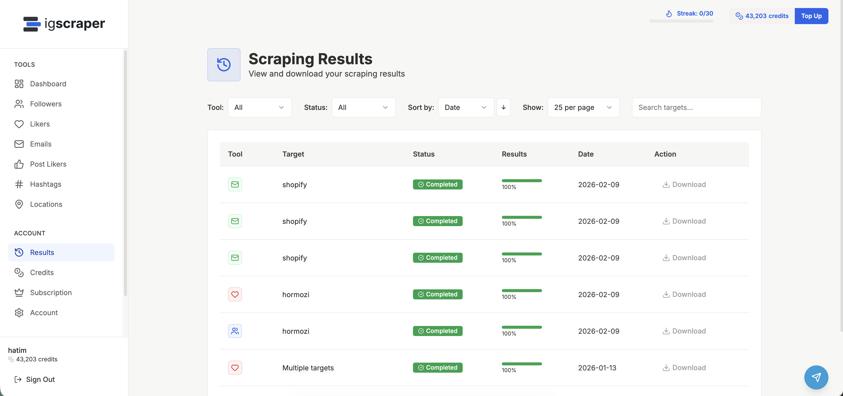Screen dimensions: 843x396
Task: Open the Locations tool
Action: pos(46,204)
